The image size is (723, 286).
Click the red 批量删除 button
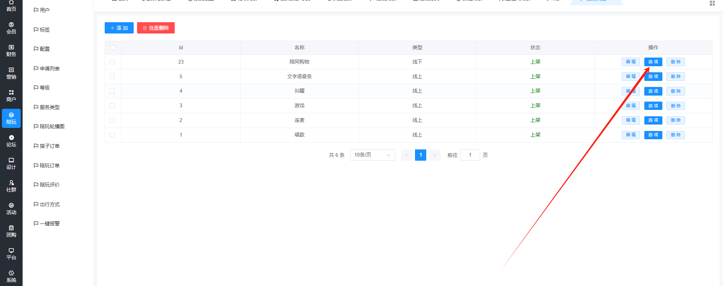pos(156,28)
